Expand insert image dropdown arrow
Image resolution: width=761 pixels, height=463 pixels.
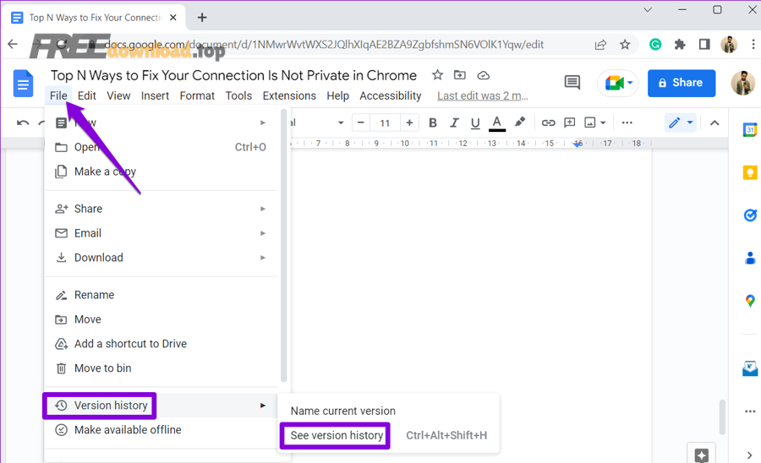[x=603, y=123]
